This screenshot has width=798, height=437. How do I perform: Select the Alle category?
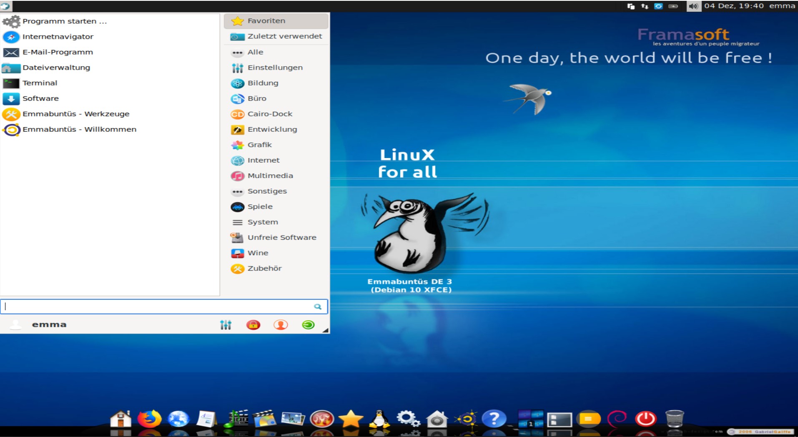click(276, 52)
